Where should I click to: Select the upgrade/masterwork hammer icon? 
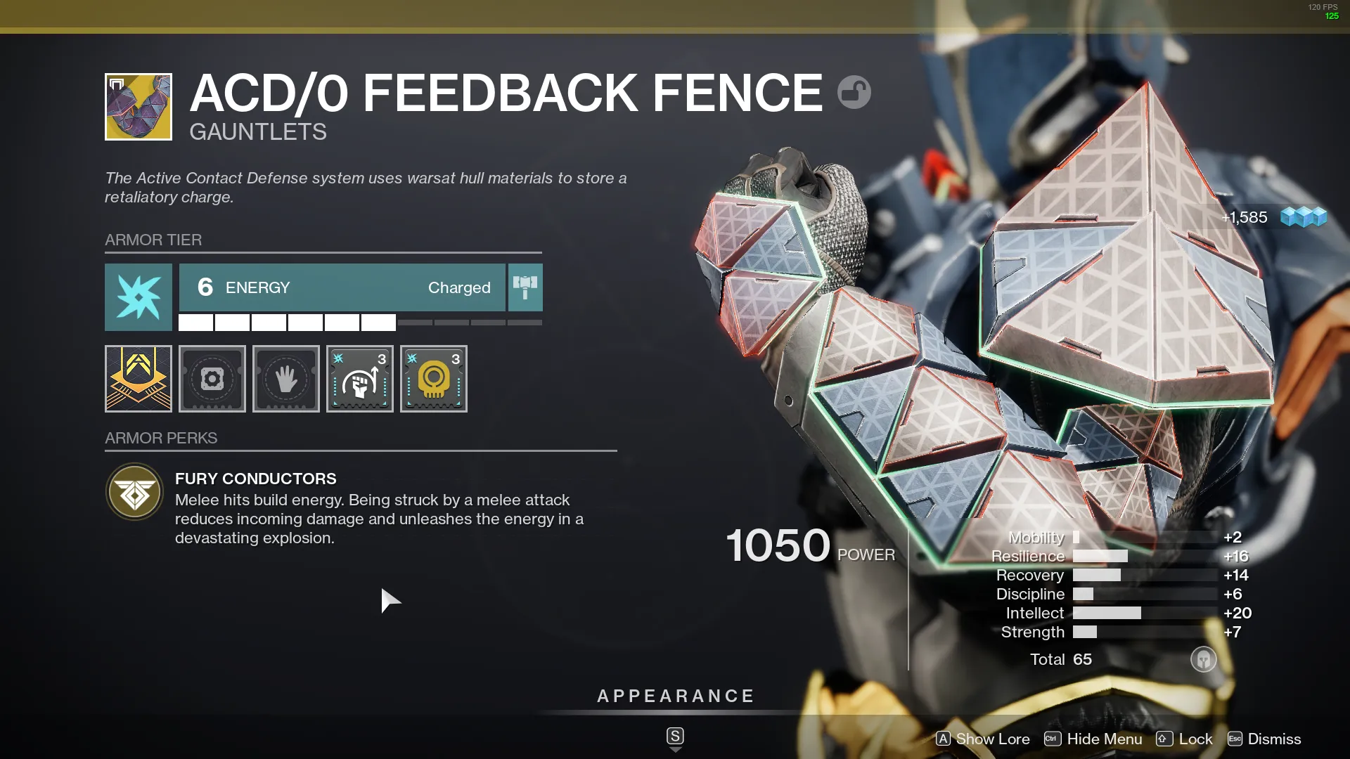(526, 286)
